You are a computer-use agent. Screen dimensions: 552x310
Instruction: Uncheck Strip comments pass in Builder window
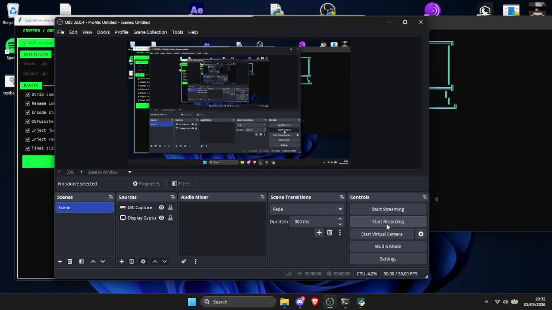point(28,94)
